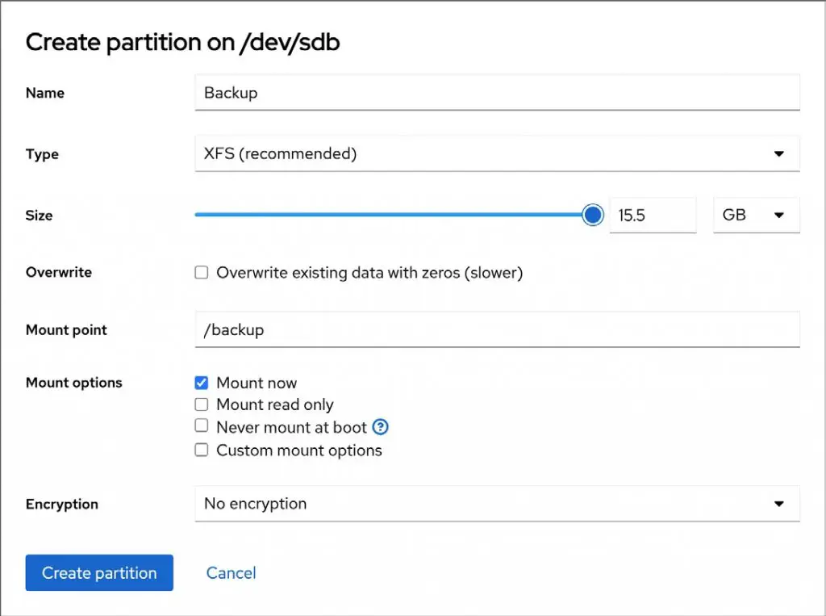The height and width of the screenshot is (616, 826).
Task: Click the Create partition on /dev/sdb heading
Action: pos(183,42)
